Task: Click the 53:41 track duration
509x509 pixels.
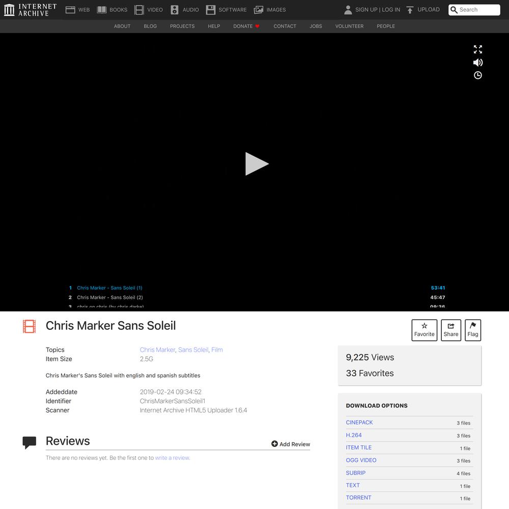Action: tap(438, 288)
